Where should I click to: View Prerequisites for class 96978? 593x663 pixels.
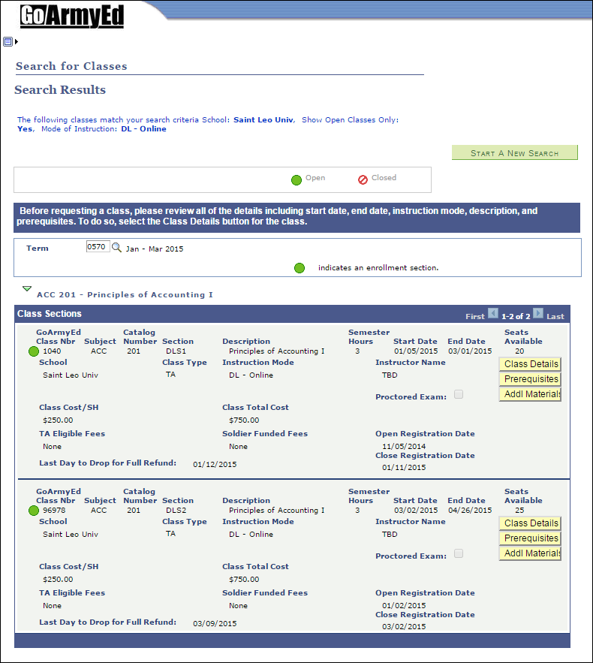(x=530, y=538)
